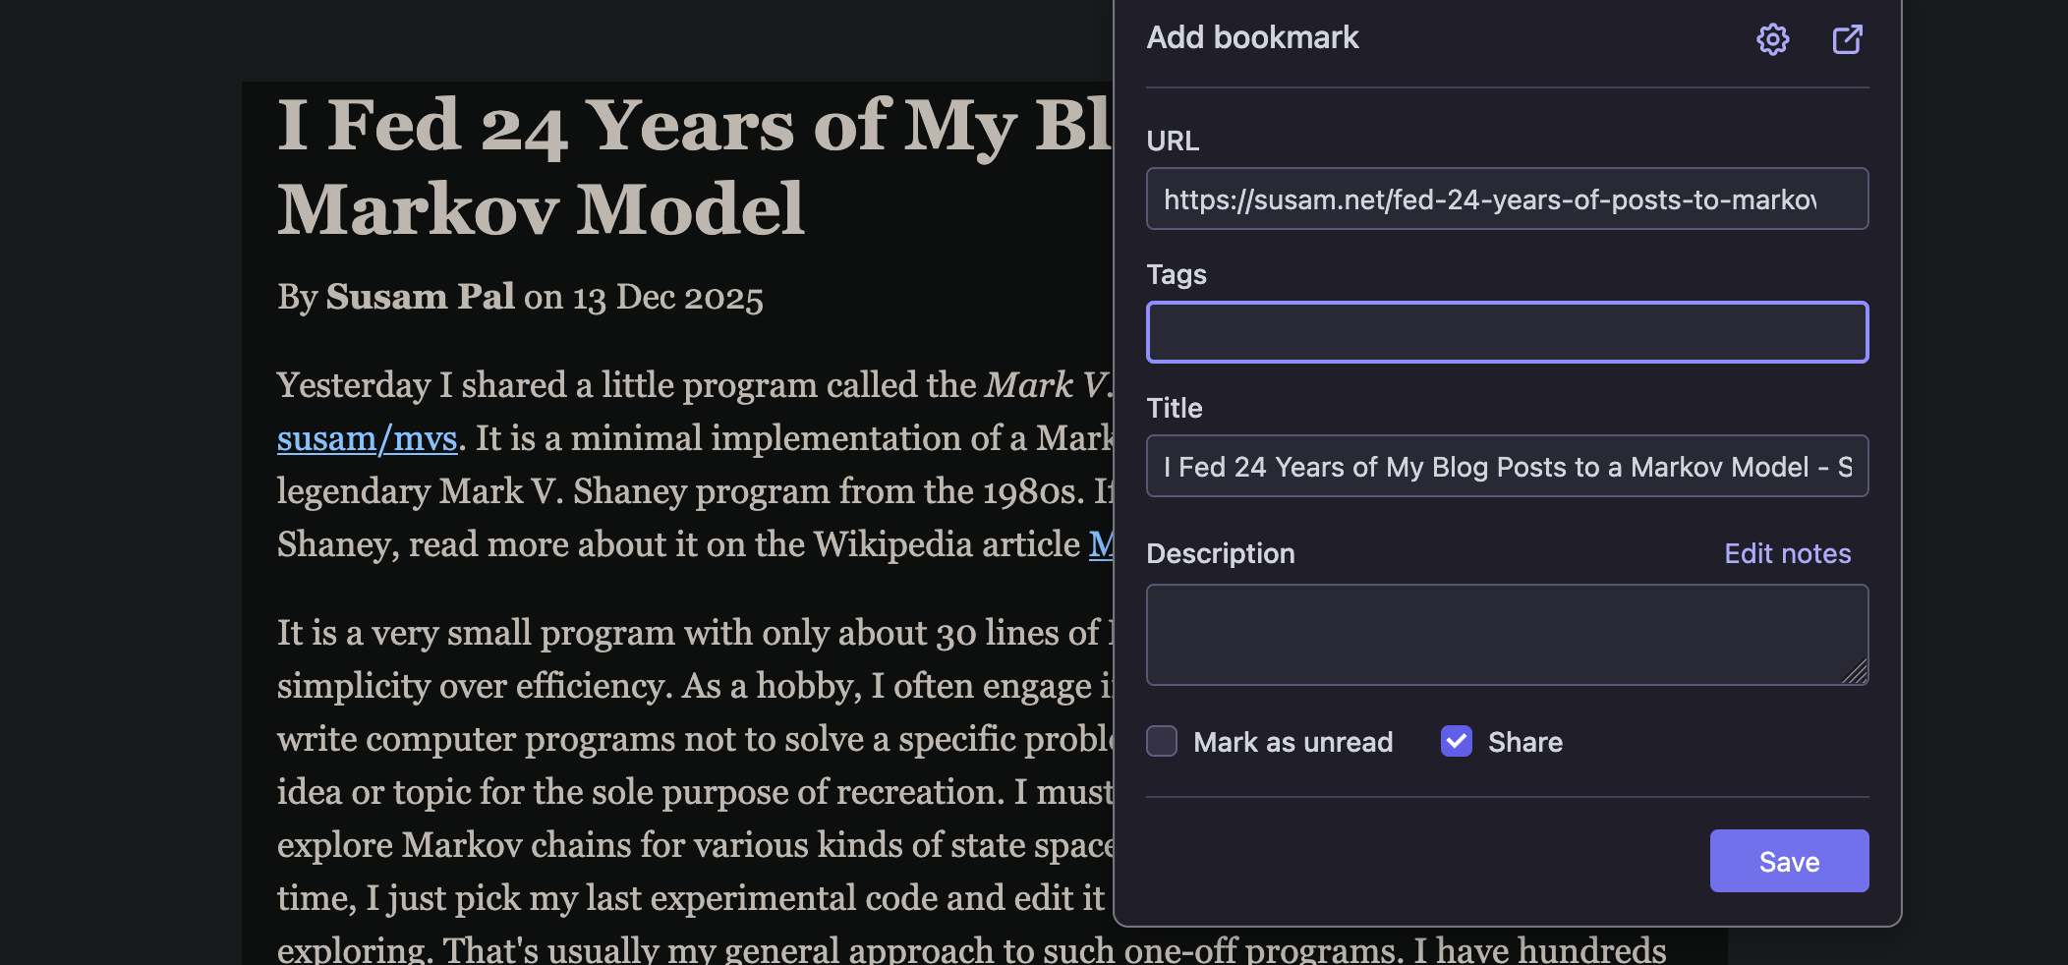
Task: Uncheck the Share checkbox
Action: pyautogui.click(x=1455, y=742)
